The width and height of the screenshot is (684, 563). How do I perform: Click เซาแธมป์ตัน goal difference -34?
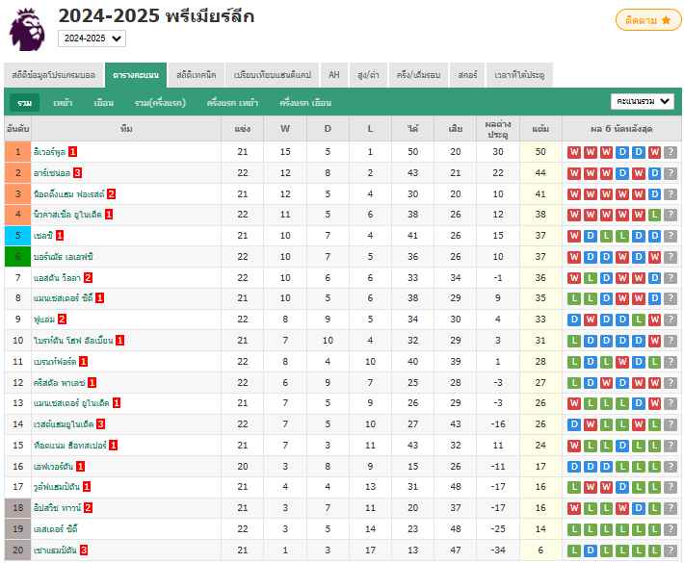pos(498,550)
